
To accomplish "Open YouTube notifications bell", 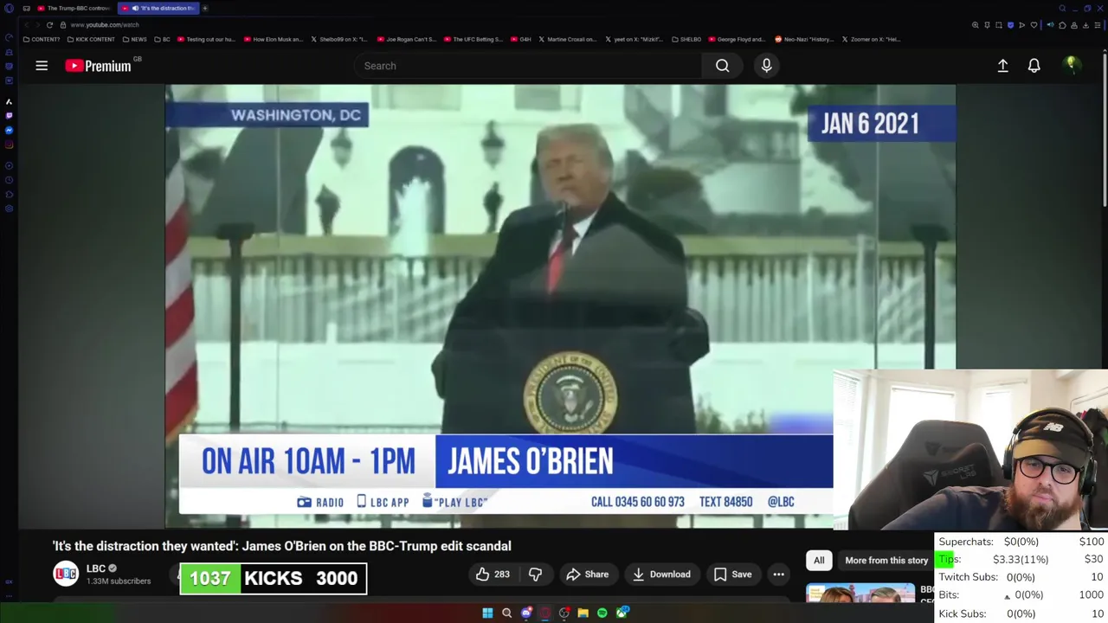I will 1034,66.
